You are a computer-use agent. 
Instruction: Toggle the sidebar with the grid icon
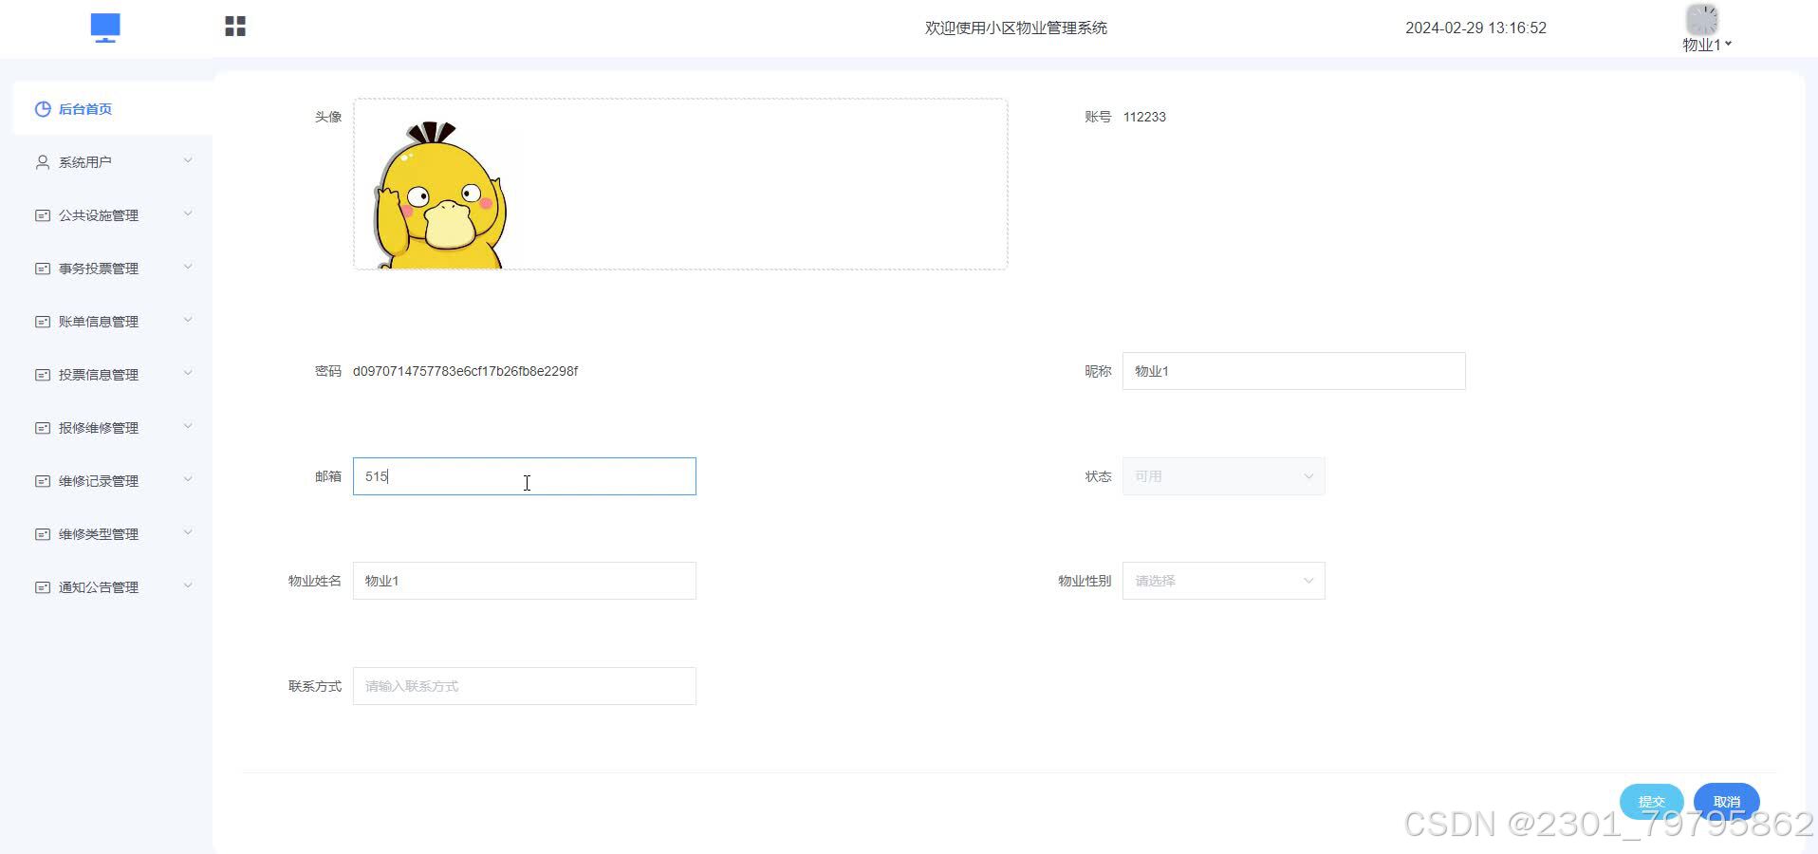point(235,27)
